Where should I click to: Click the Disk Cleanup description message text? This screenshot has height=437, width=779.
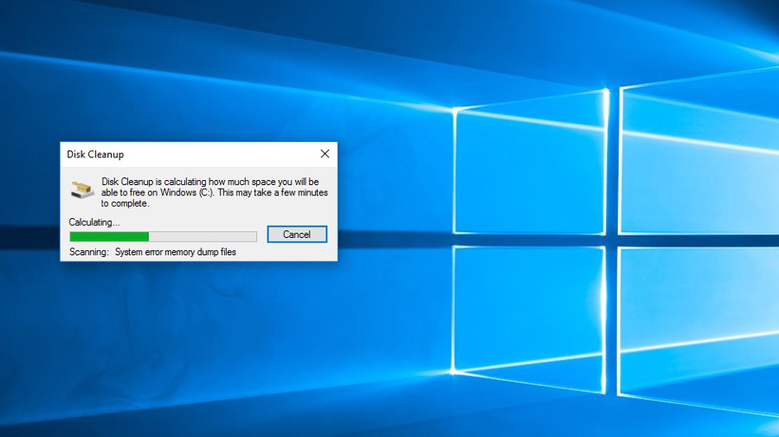pos(215,192)
